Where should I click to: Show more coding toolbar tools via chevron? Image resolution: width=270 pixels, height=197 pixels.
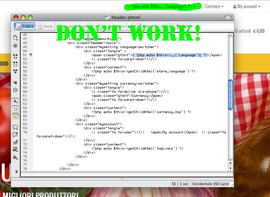click(15, 172)
